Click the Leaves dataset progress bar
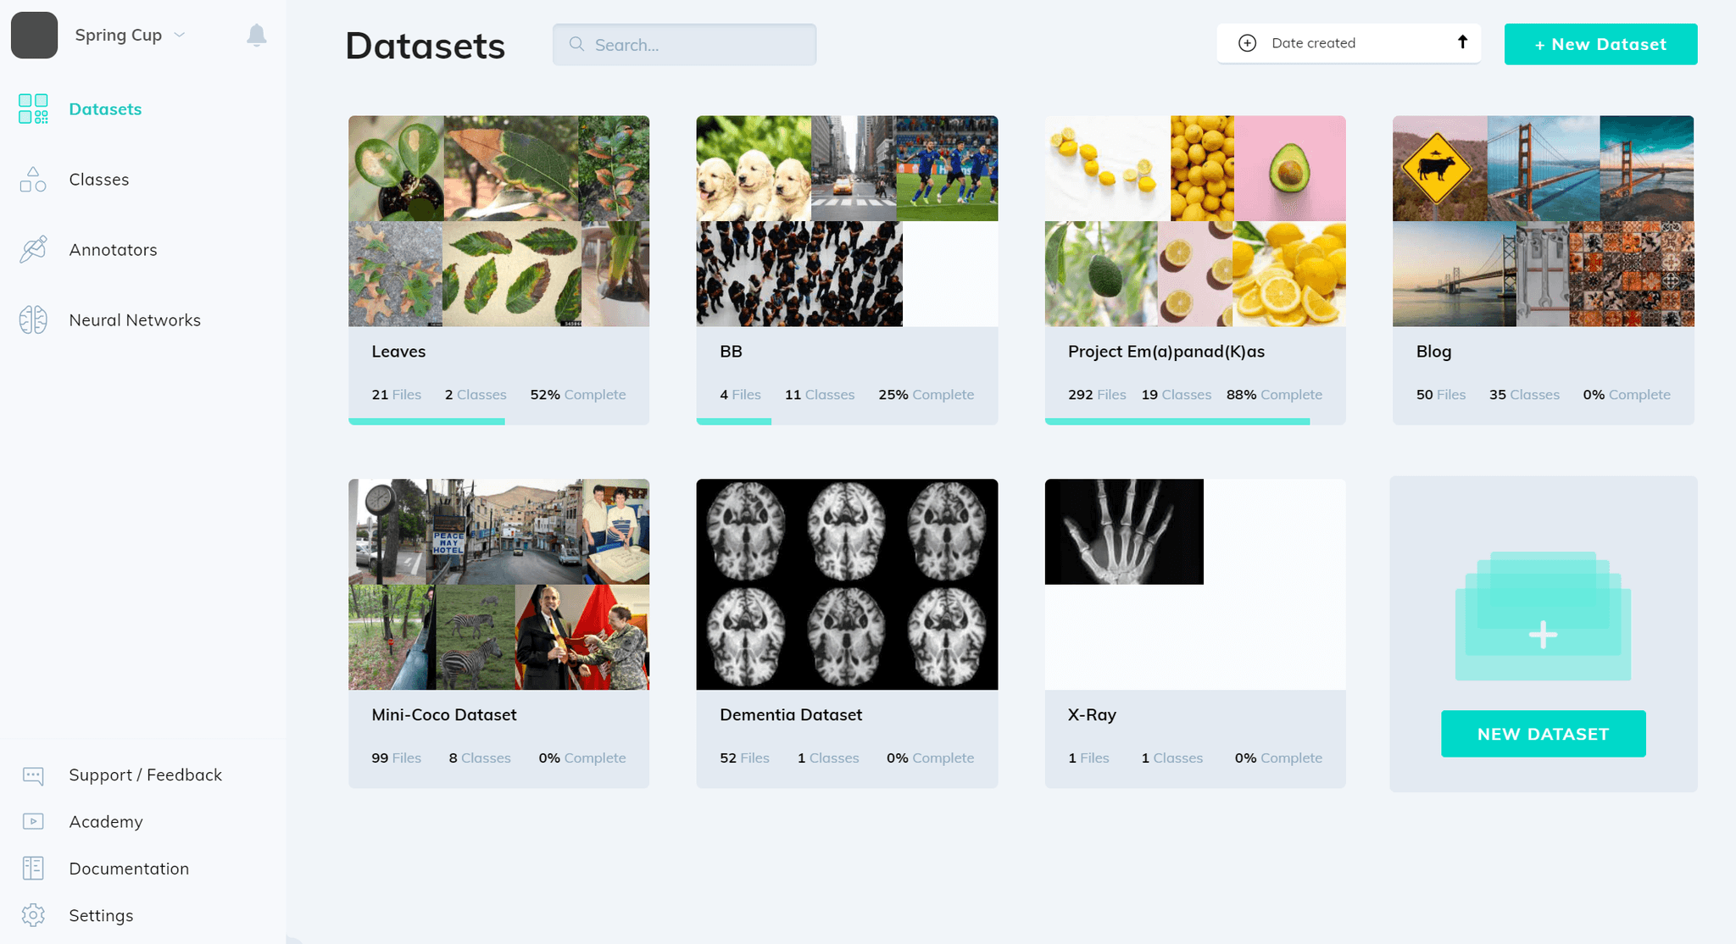Image resolution: width=1736 pixels, height=944 pixels. tap(427, 421)
